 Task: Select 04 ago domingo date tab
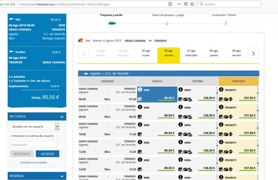pos(123,53)
